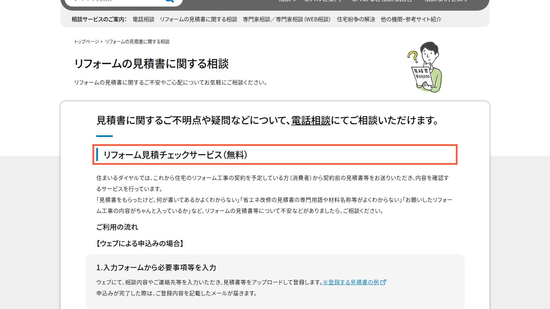Open the ※登録する見積書の例 link
This screenshot has width=550, height=309.
(351, 282)
